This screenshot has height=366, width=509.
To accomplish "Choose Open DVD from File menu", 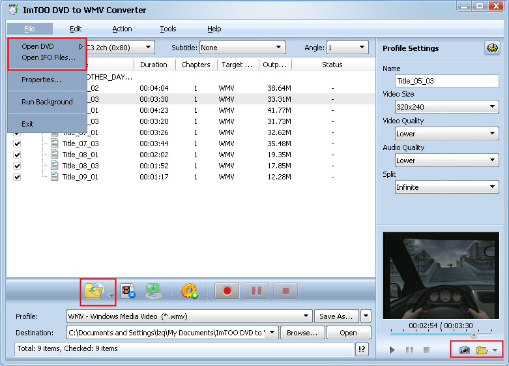I will (48, 46).
